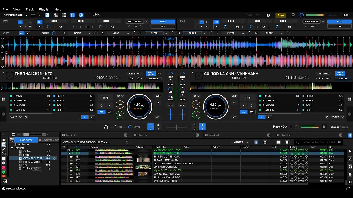Viewport: 353px width, 198px height.
Task: Toggle Q quantize on deck 1
Action: tap(158, 103)
